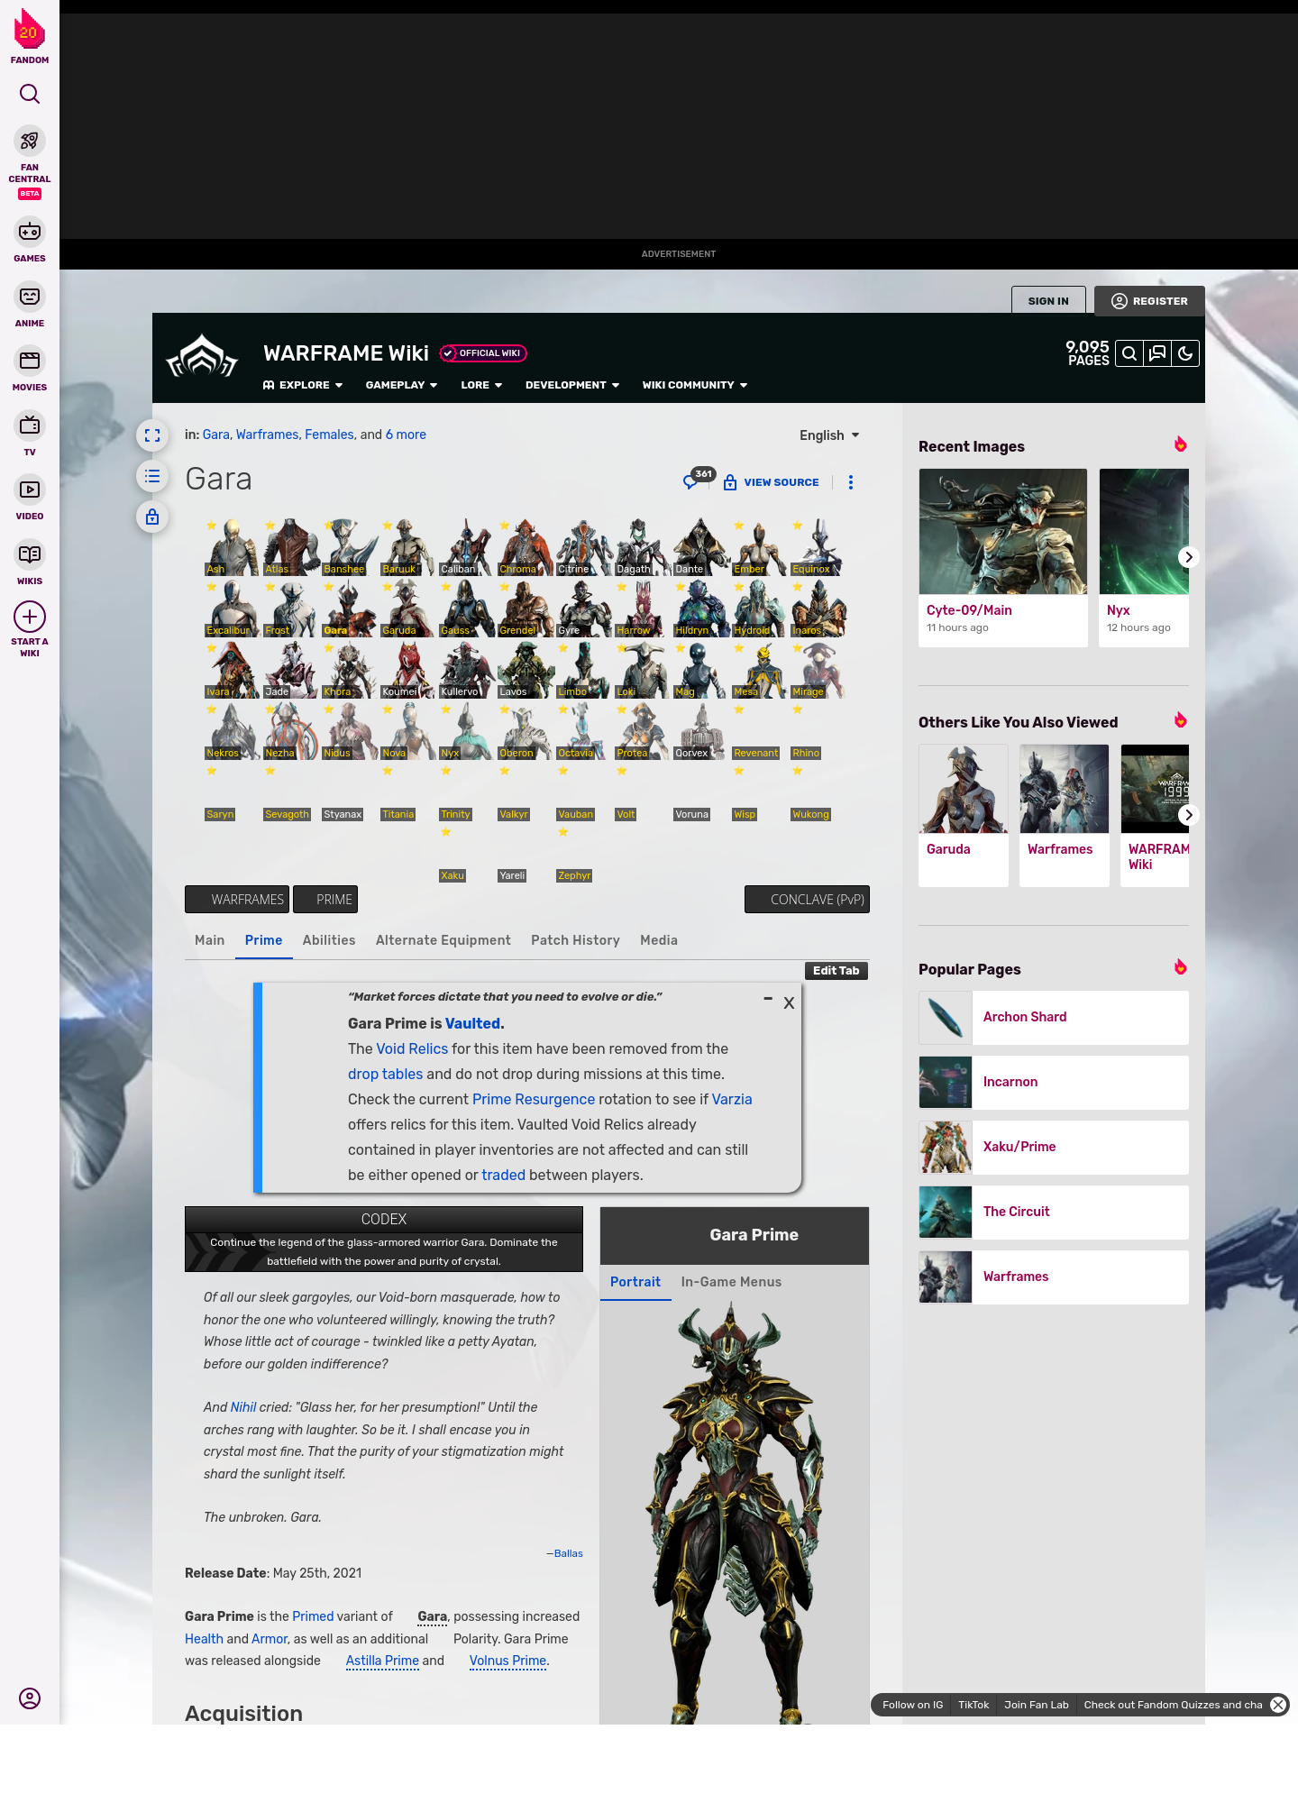Open the Females category link
The width and height of the screenshot is (1298, 1803).
coord(329,435)
